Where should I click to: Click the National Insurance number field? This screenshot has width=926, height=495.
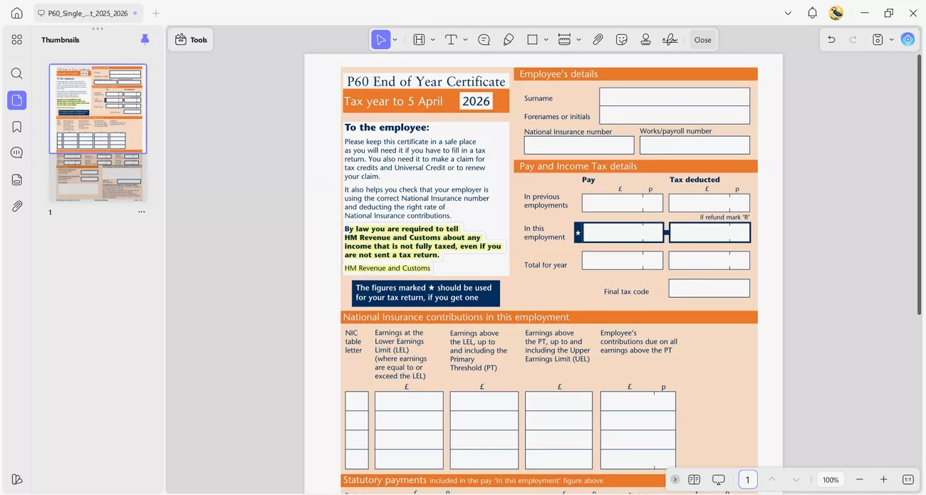[579, 145]
